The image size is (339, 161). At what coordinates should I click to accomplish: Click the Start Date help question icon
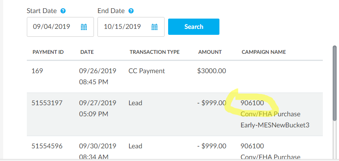pyautogui.click(x=63, y=11)
